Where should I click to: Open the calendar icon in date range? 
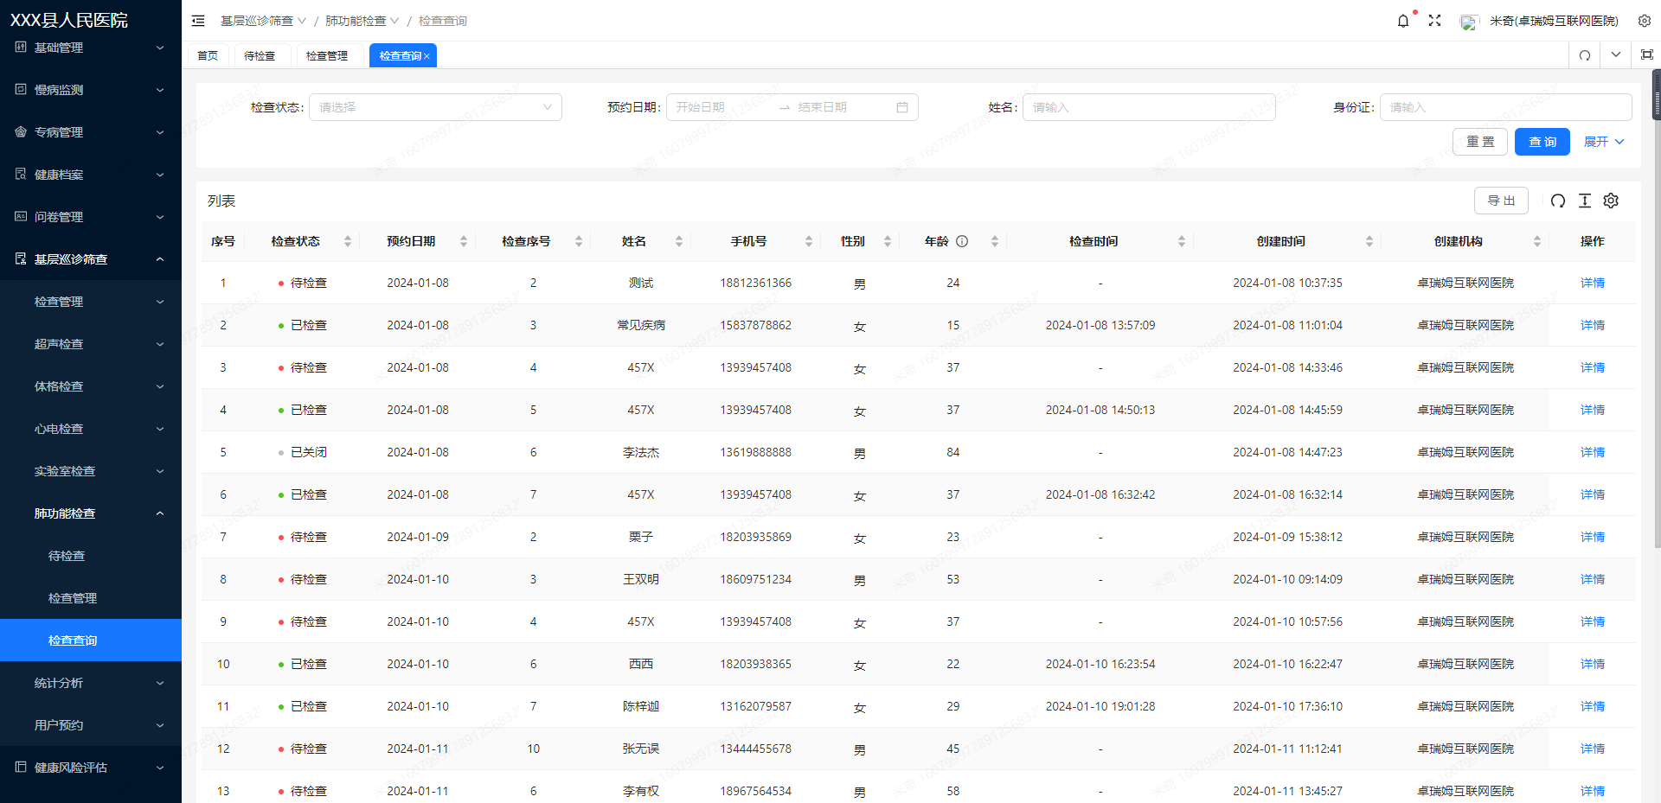pyautogui.click(x=902, y=107)
